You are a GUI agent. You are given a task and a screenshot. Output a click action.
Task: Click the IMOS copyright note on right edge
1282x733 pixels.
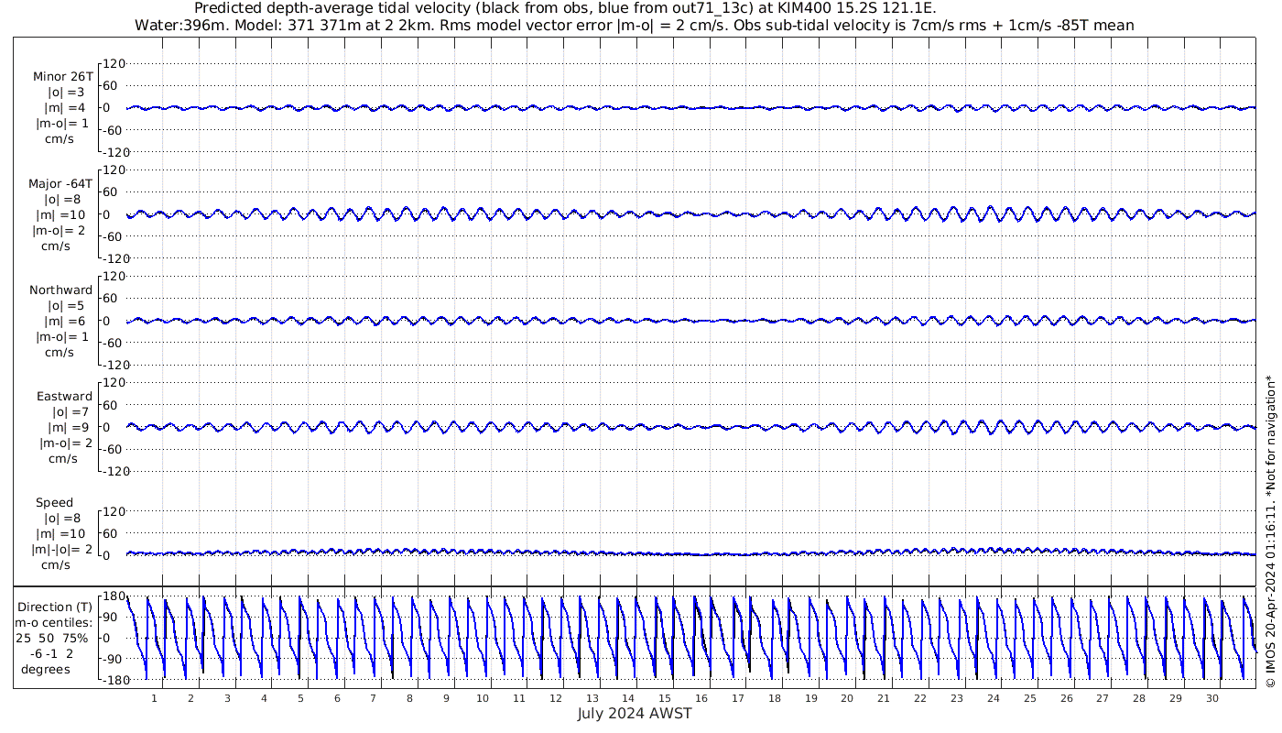(1270, 531)
